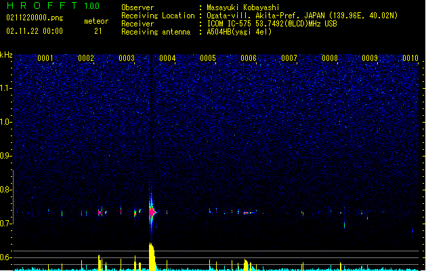The width and height of the screenshot is (426, 271).
Task: Click the 1.1 frequency axis label
Action: [6, 88]
